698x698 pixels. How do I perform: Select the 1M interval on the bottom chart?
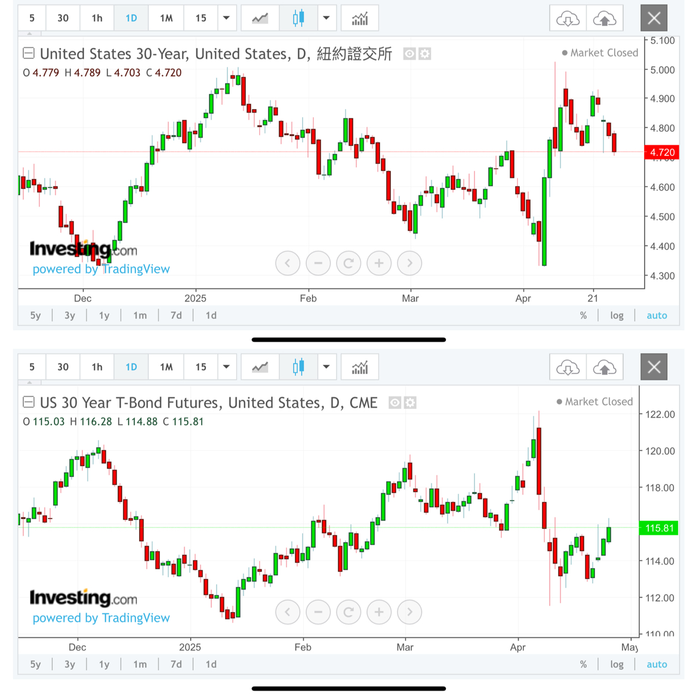click(166, 367)
